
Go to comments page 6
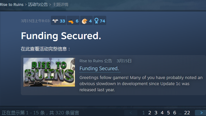[x=174, y=113]
